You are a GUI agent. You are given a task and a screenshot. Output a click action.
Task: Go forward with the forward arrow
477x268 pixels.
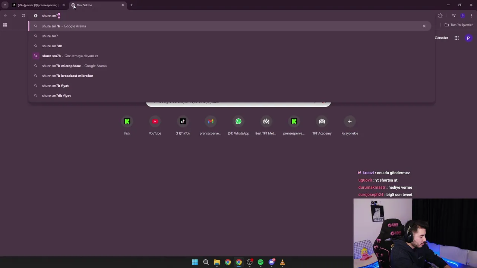(14, 16)
